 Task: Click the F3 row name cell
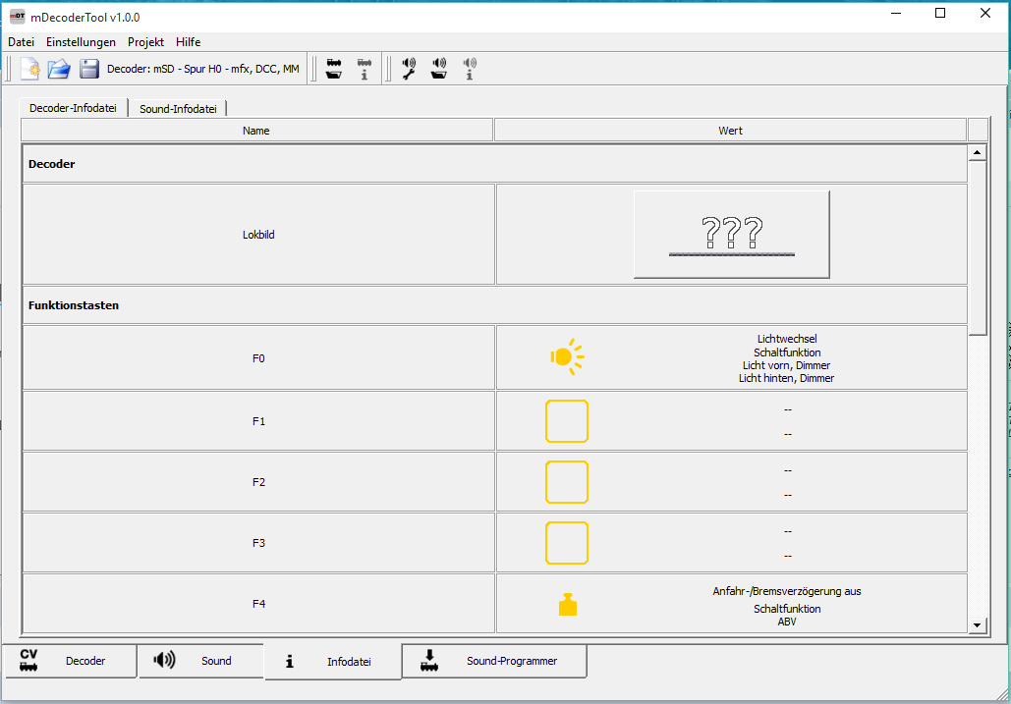[x=258, y=543]
